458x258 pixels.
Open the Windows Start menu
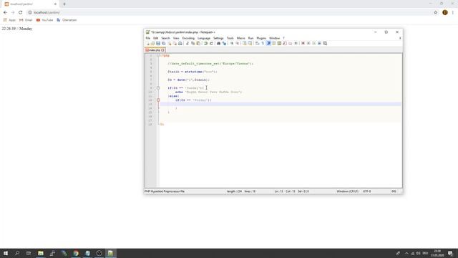click(6, 253)
